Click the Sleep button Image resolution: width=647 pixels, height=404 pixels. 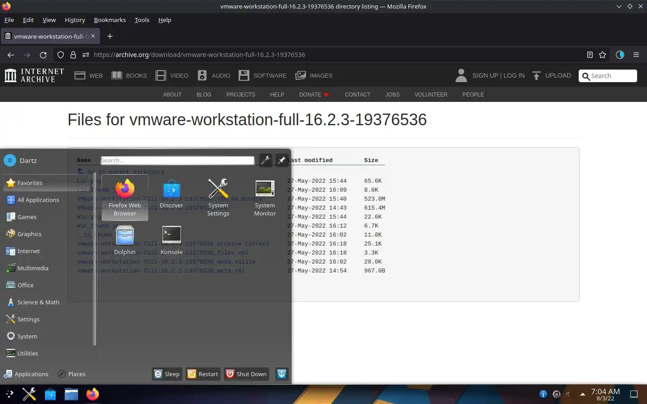(167, 374)
